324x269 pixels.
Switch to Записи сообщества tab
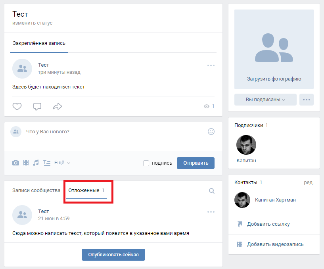36,190
